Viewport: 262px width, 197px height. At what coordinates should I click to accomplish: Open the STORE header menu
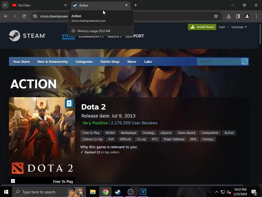click(x=68, y=36)
